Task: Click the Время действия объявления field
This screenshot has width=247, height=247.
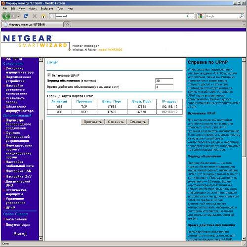Action: (164, 87)
